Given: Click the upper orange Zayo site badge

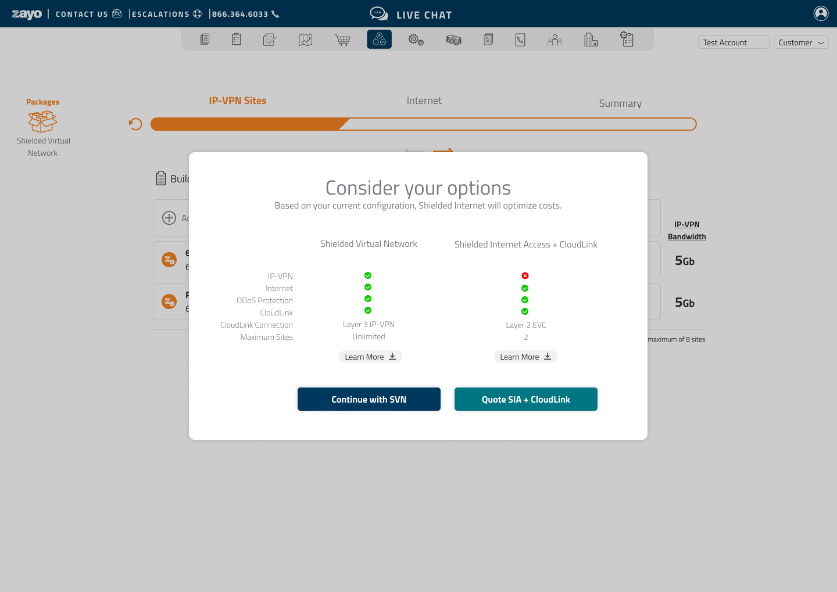Looking at the screenshot, I should [x=169, y=260].
